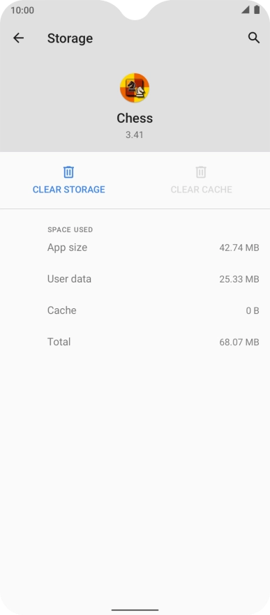Click the CLEAR CACHE button
The image size is (270, 615).
pyautogui.click(x=202, y=180)
